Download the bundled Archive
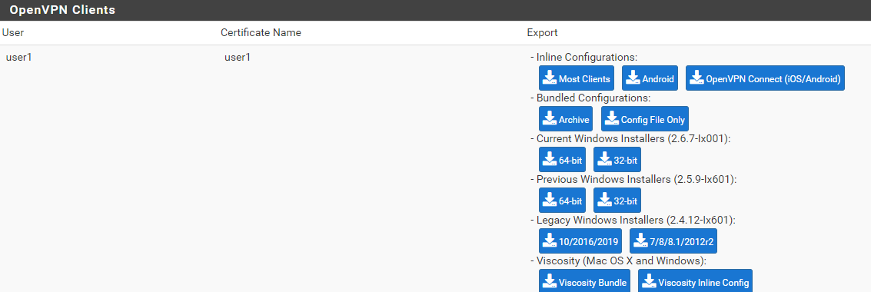Viewport: 871px width, 292px height. pos(566,119)
